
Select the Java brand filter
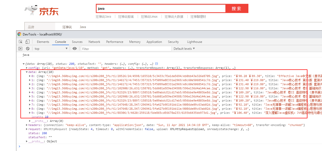(x=83, y=27)
